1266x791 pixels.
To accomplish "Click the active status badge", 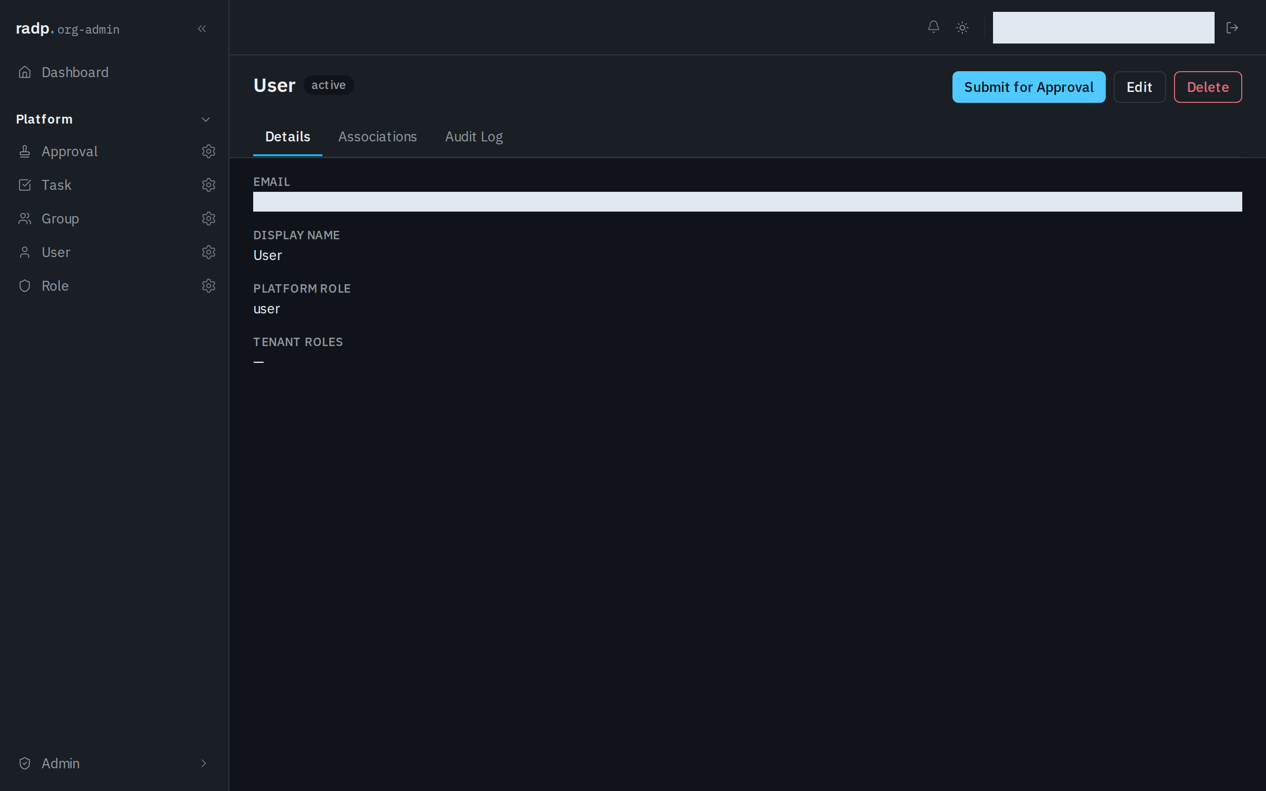I will pyautogui.click(x=328, y=85).
